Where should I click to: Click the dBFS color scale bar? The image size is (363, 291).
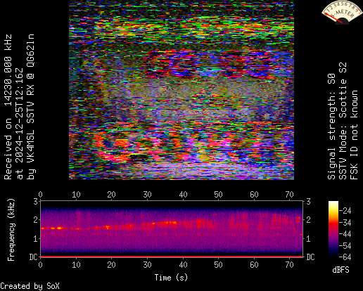click(x=333, y=229)
